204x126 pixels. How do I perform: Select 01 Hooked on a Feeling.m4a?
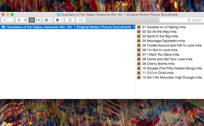click(164, 27)
